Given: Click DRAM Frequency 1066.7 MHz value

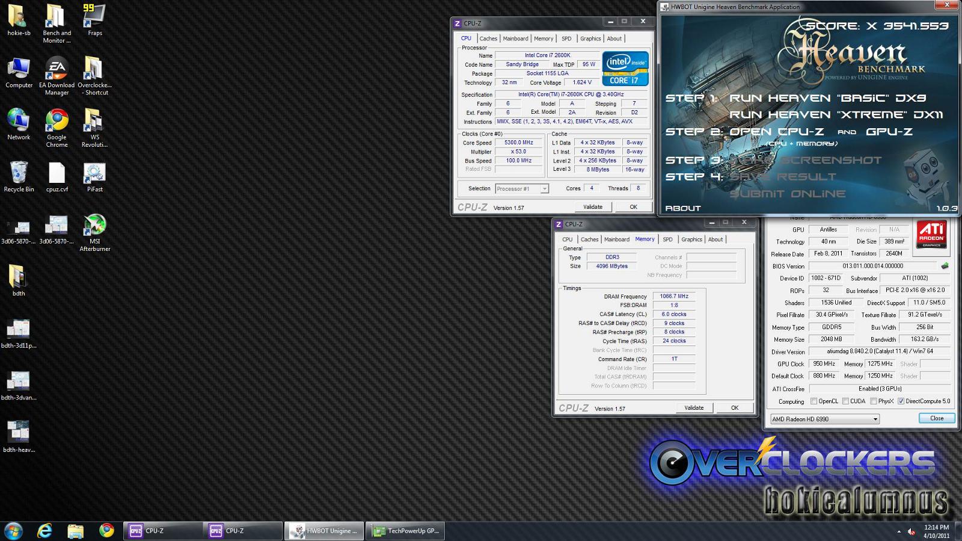Looking at the screenshot, I should 674,296.
